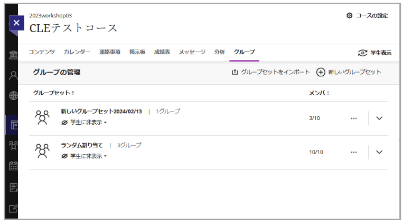
Task: Open more options for ランダム割り当て
Action: pyautogui.click(x=354, y=152)
